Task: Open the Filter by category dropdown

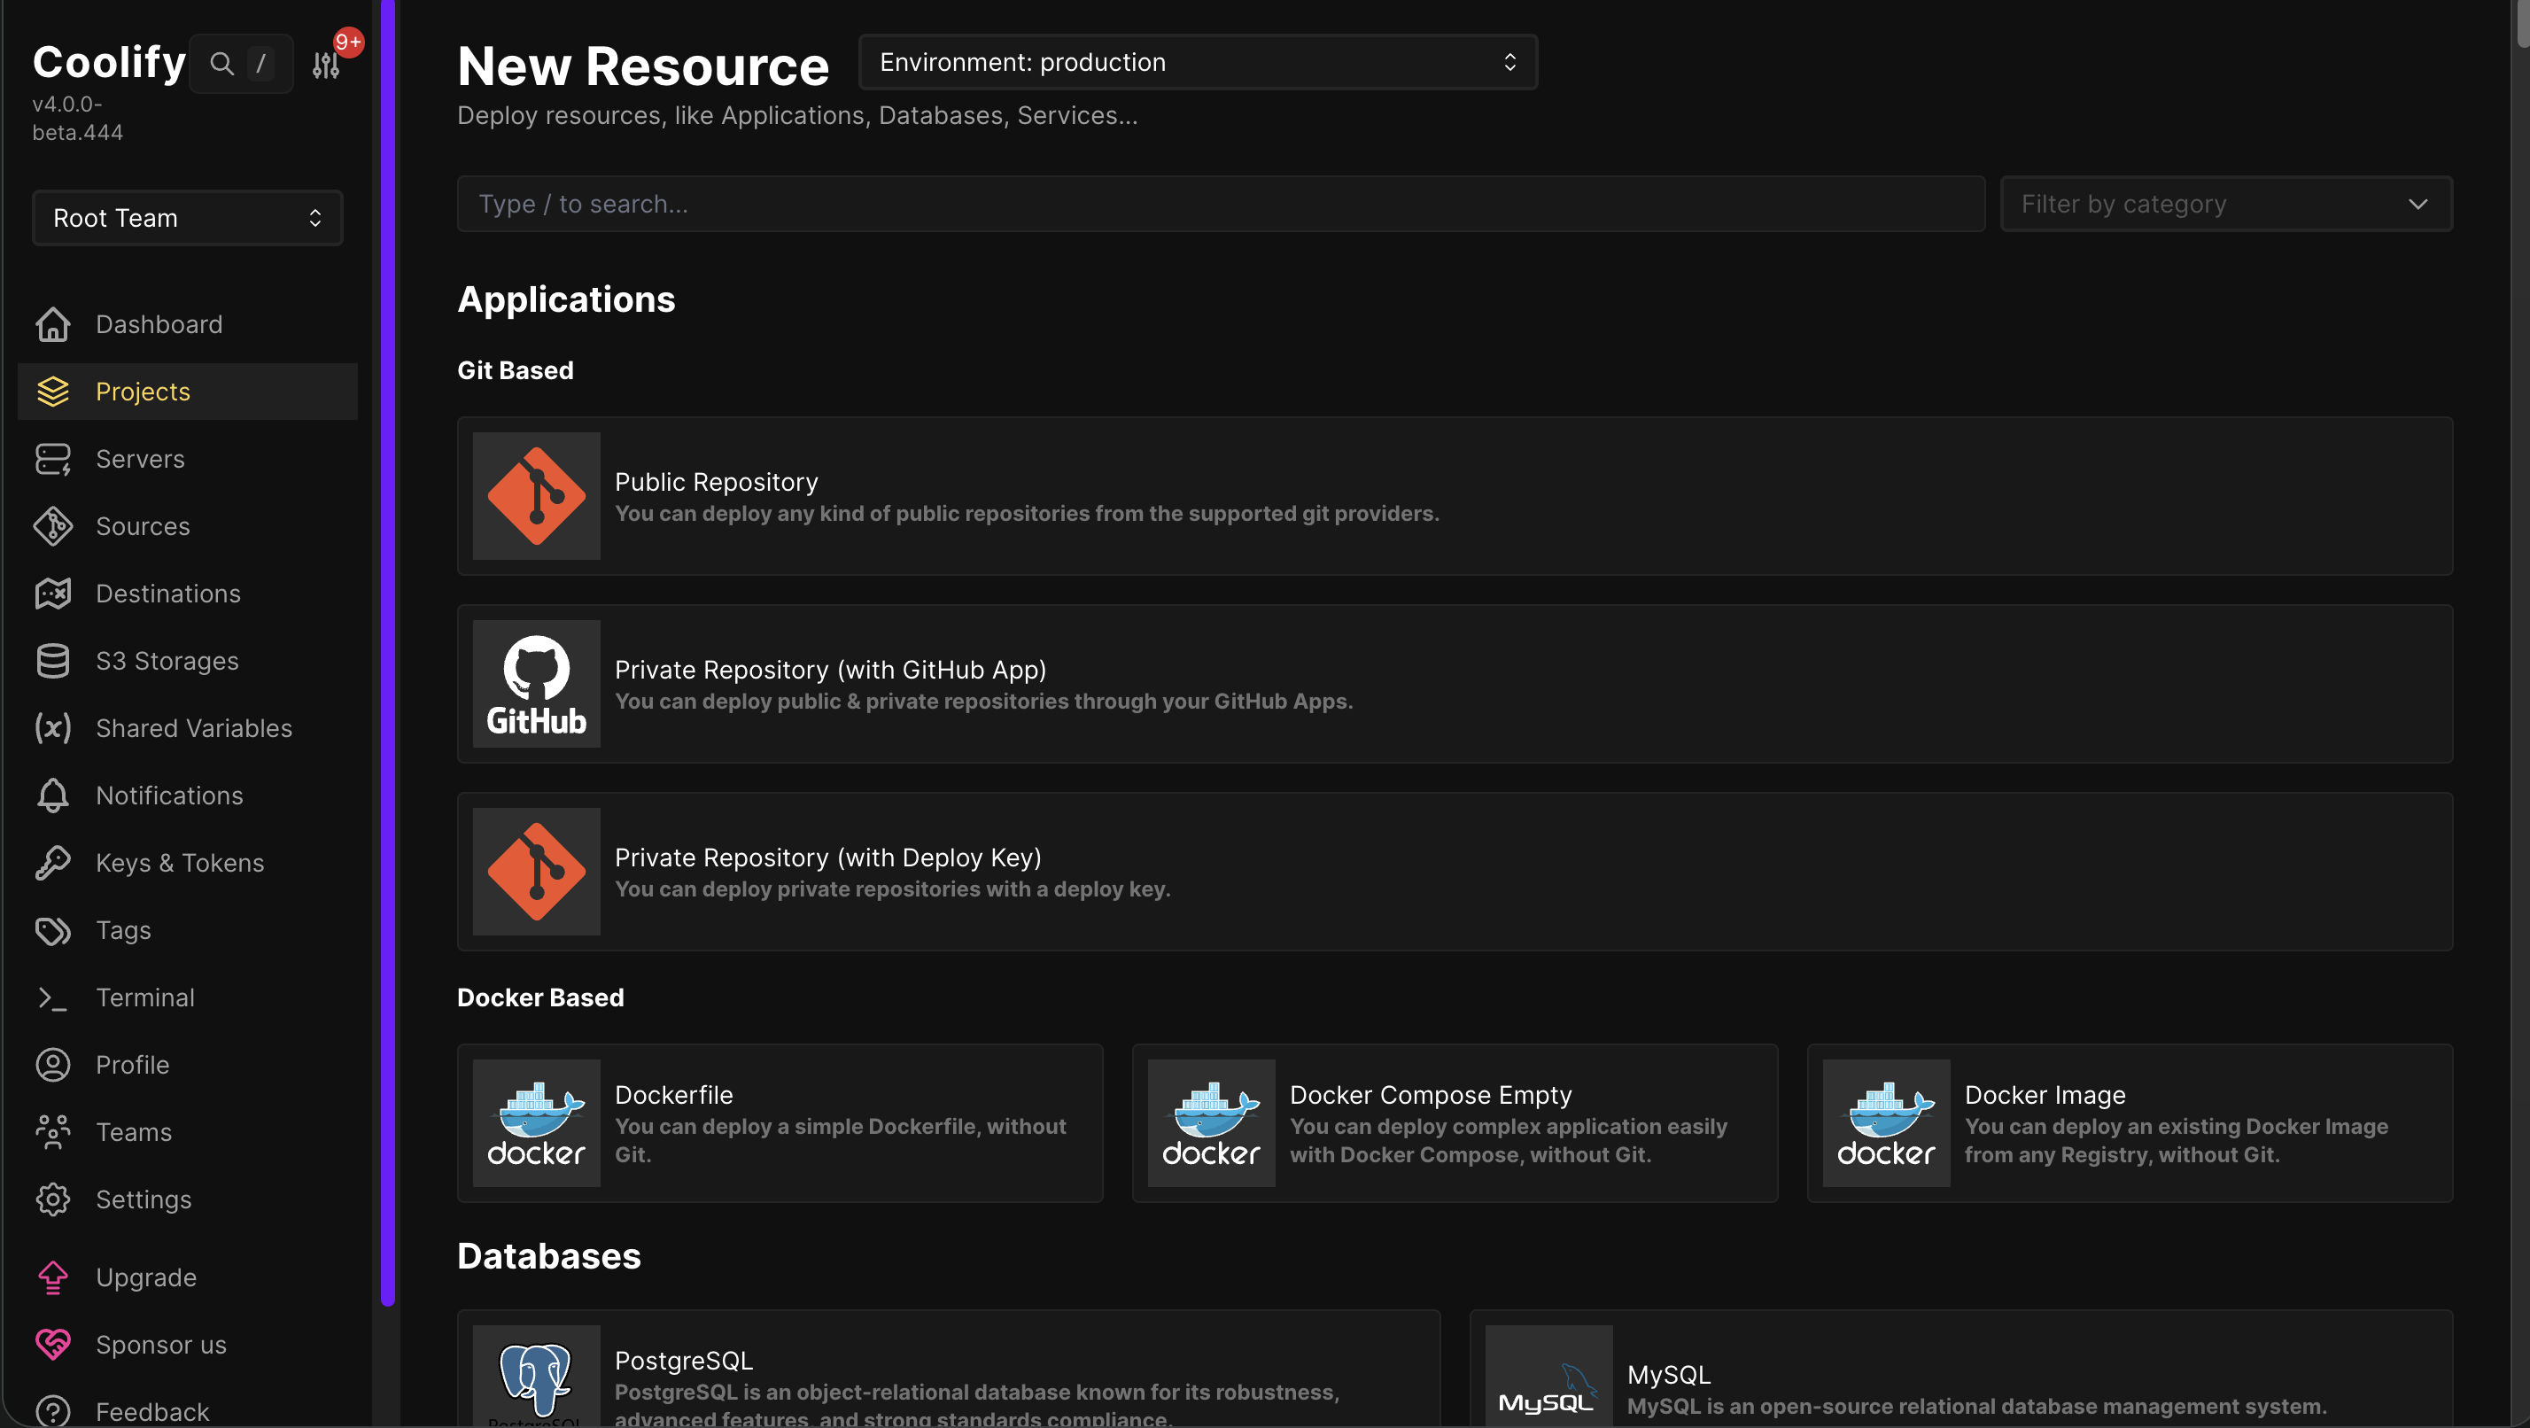Action: click(x=2224, y=203)
